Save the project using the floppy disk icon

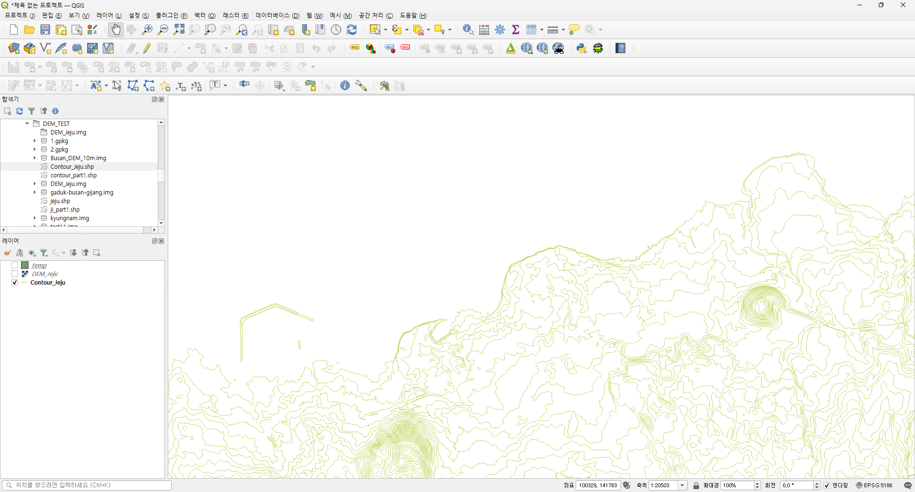click(45, 30)
